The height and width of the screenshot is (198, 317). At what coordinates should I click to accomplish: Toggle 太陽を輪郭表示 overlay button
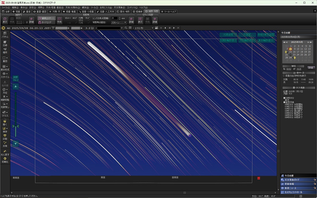pyautogui.click(x=228, y=40)
